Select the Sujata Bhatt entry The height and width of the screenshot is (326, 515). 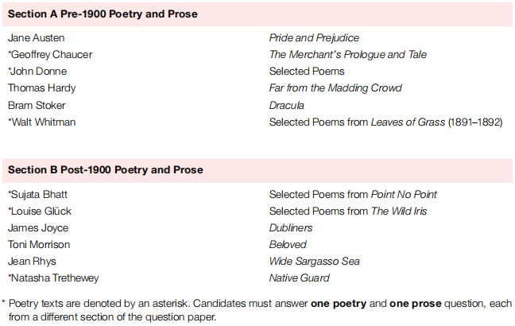(38, 195)
